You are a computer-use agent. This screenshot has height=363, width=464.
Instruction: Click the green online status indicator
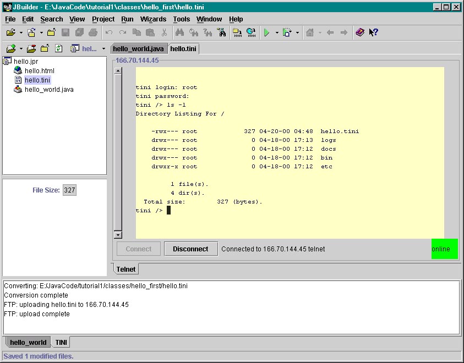click(x=444, y=249)
